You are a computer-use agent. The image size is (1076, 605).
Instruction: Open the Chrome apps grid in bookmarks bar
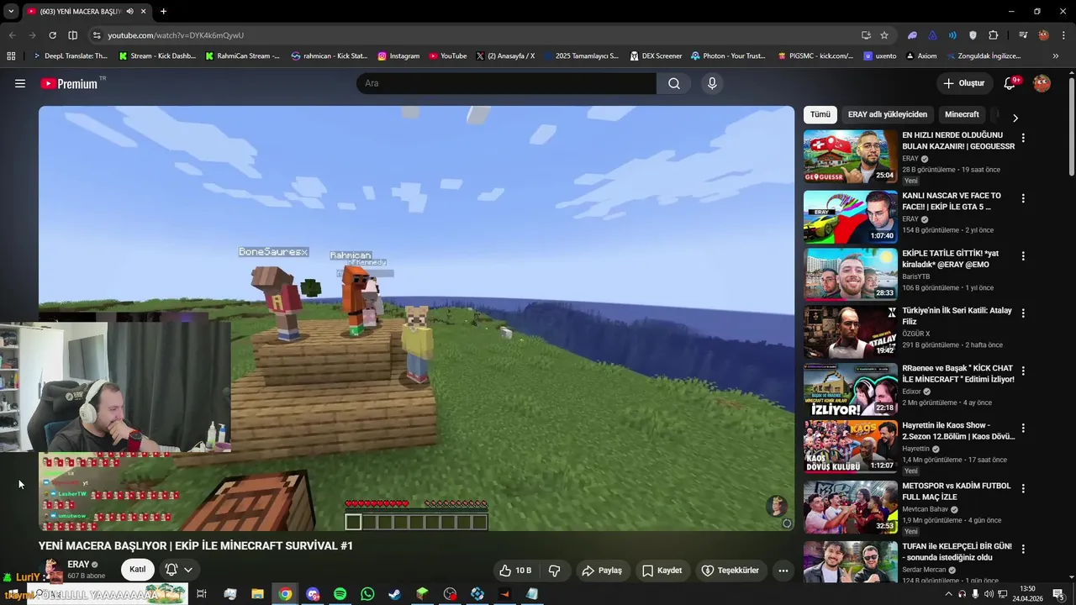click(11, 56)
